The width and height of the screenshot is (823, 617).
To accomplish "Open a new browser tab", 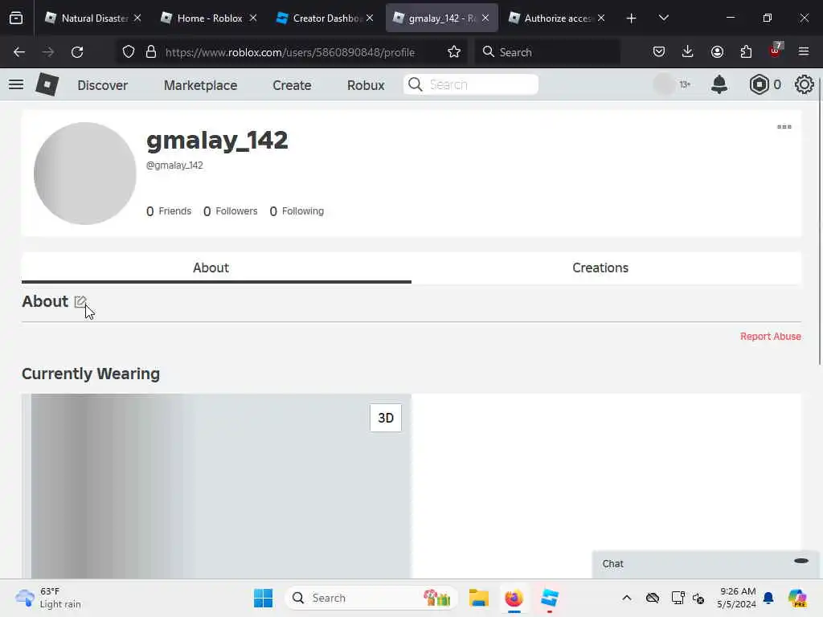I will (632, 18).
